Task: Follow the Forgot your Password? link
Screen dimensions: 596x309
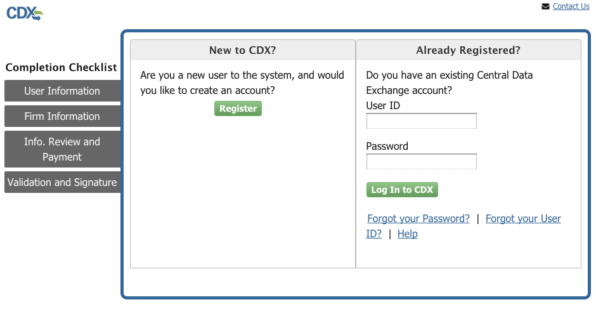Action: point(418,218)
